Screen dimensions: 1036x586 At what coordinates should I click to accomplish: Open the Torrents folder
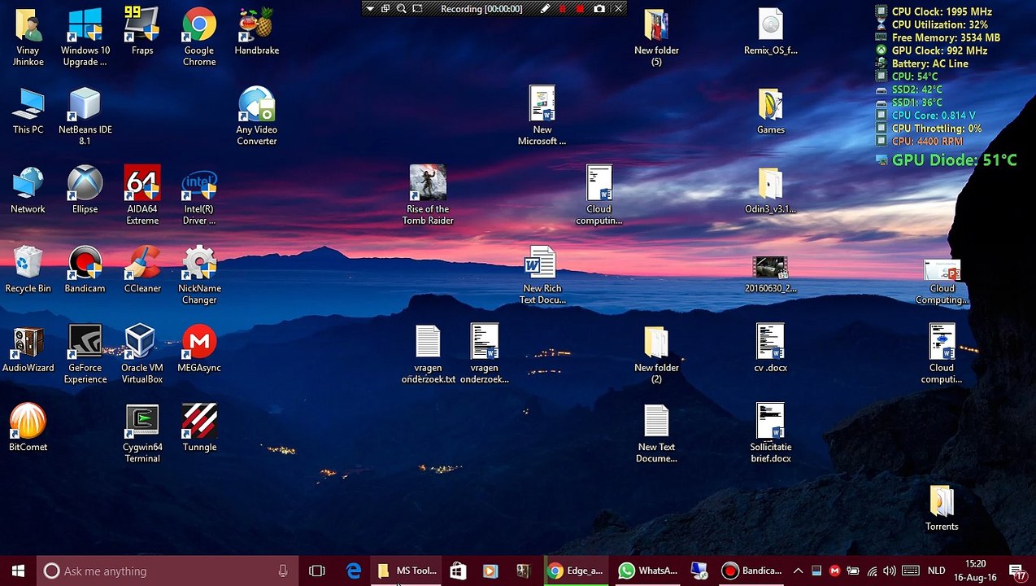click(x=942, y=507)
